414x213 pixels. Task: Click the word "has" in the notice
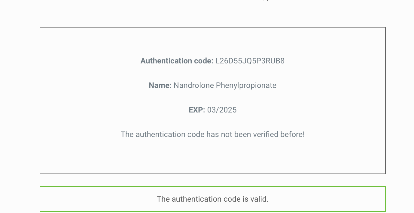(x=212, y=135)
